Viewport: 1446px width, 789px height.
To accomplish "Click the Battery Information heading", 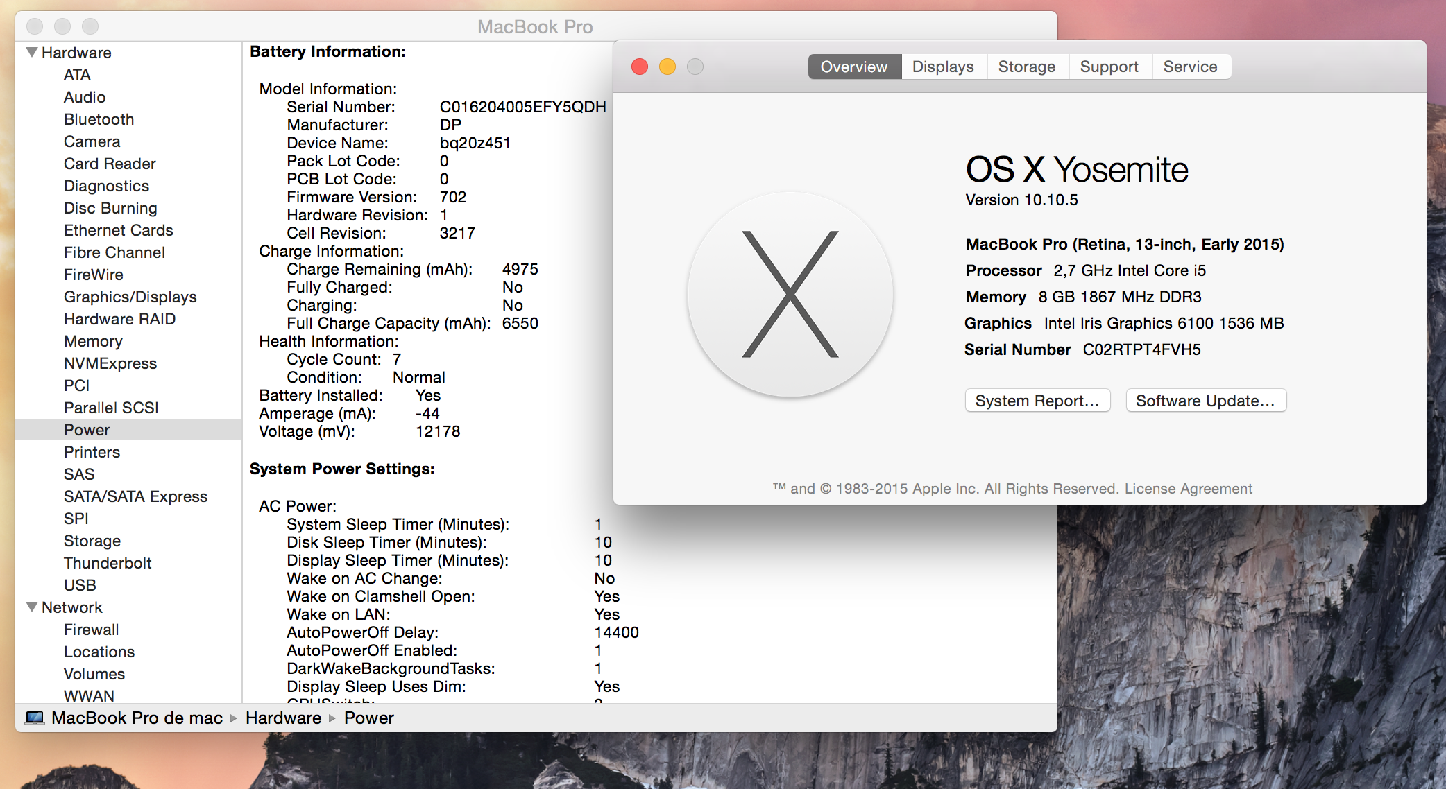I will coord(328,51).
